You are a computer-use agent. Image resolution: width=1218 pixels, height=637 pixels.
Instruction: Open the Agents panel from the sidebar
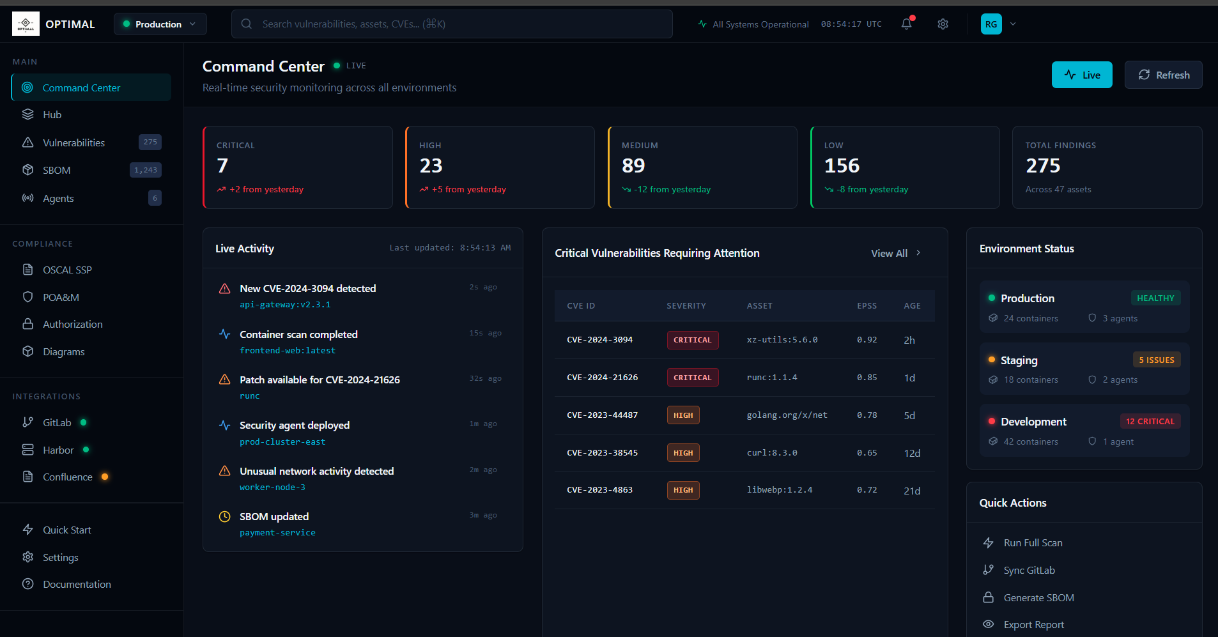coord(28,198)
